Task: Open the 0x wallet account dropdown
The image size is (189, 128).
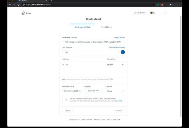Action: (158, 13)
